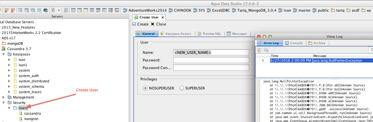Open the public server shortcut
Image resolution: width=373 pixels, height=122 pixels.
click(x=321, y=10)
